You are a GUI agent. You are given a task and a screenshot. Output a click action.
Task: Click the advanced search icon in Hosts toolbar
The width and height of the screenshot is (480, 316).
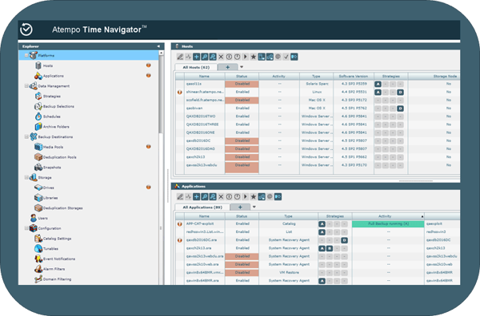(x=213, y=57)
